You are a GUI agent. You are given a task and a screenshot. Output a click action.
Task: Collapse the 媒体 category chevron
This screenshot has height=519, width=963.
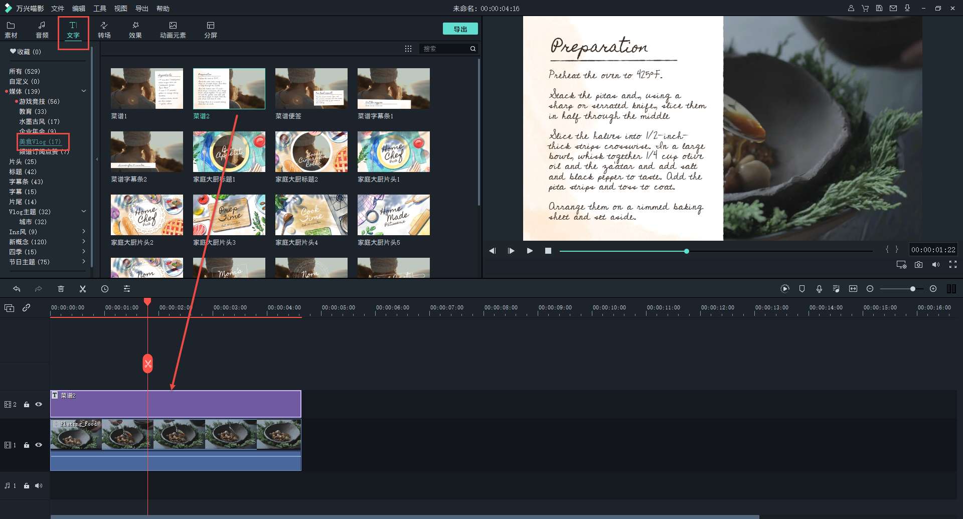coord(84,91)
